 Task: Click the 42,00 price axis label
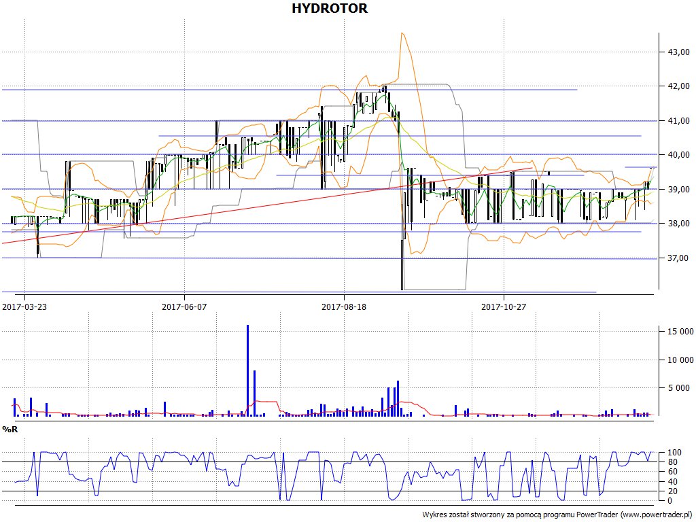click(x=679, y=86)
